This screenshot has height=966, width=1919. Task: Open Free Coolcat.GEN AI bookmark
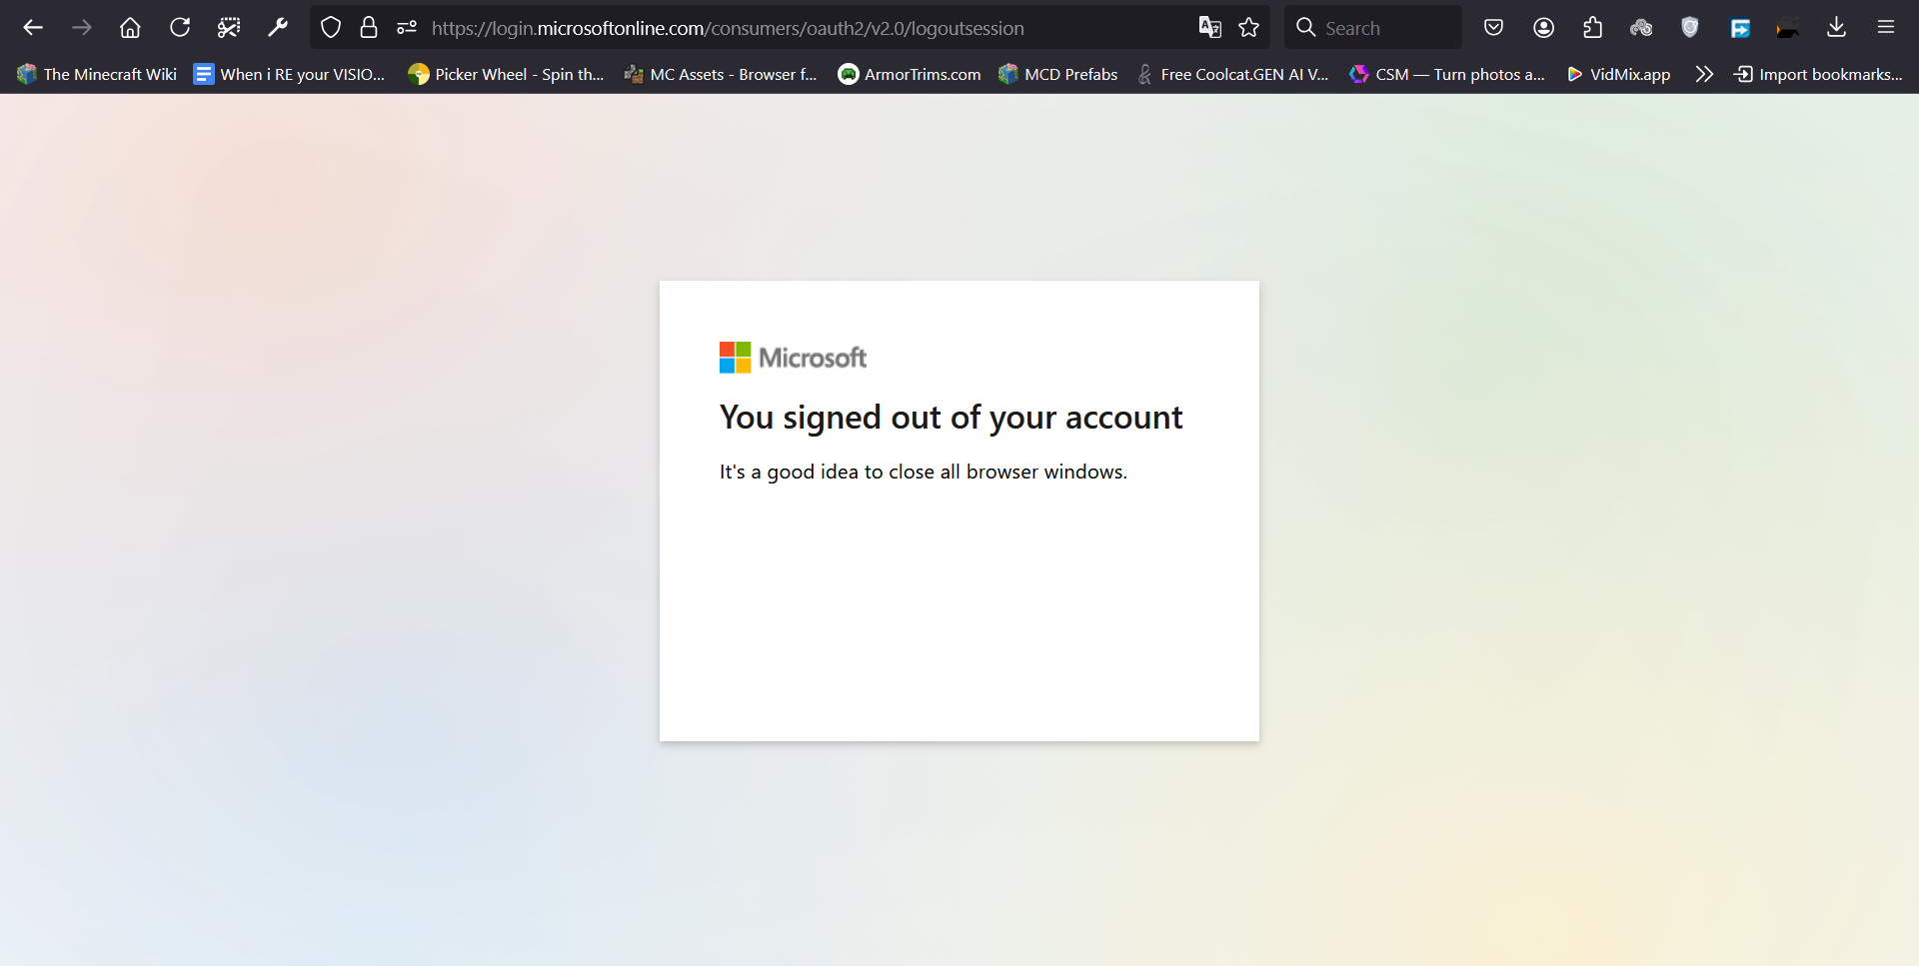pyautogui.click(x=1233, y=74)
